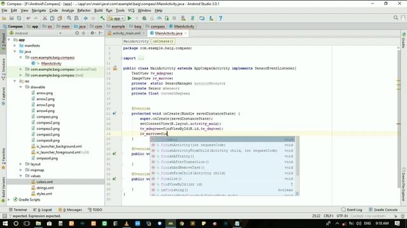Click the Save All toolbar icon
The width and height of the screenshot is (407, 228).
pos(11,18)
